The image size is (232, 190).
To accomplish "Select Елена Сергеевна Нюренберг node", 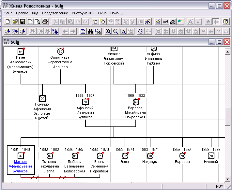I will tap(100, 156).
